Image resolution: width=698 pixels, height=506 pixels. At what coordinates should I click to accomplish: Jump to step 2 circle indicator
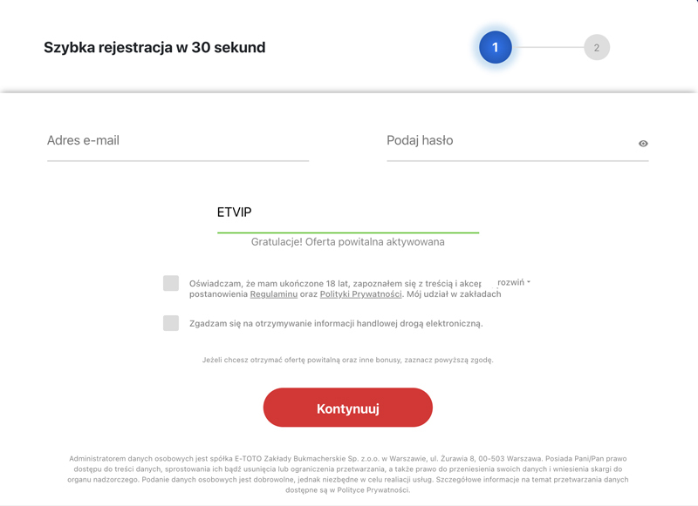[597, 47]
